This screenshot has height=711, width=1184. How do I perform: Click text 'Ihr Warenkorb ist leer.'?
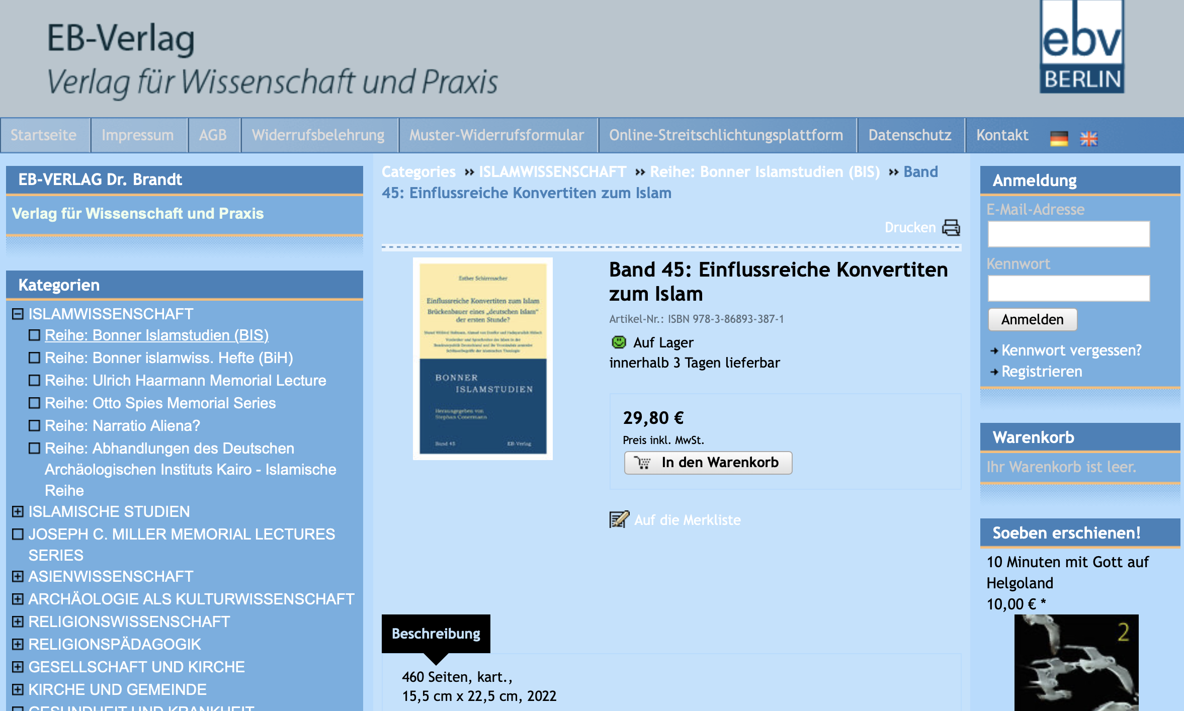(x=1061, y=467)
